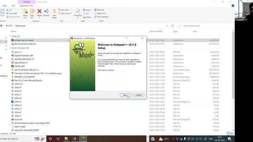Cancel the Notepad++ Setup wizard
The height and width of the screenshot is (142, 253).
pyautogui.click(x=139, y=95)
